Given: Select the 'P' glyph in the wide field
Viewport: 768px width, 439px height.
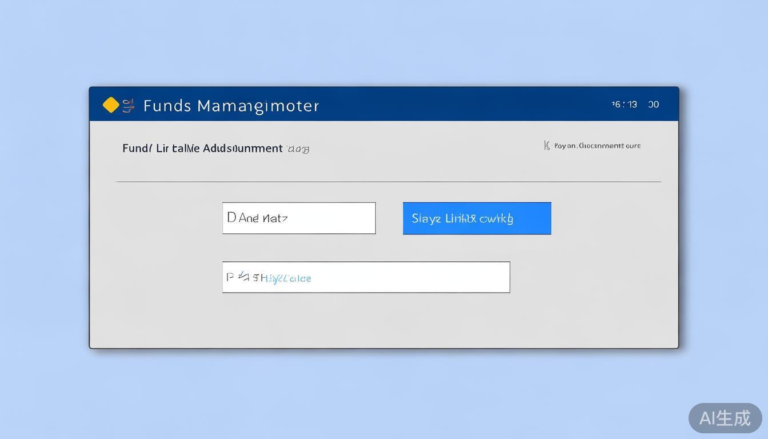Looking at the screenshot, I should click(x=230, y=277).
